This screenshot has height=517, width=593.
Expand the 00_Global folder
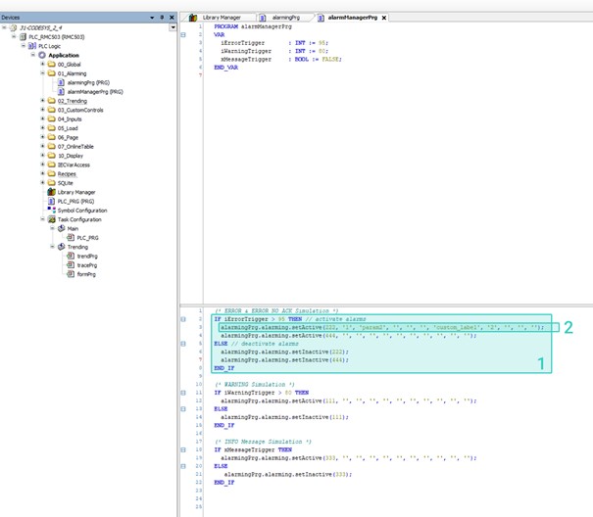(x=42, y=65)
